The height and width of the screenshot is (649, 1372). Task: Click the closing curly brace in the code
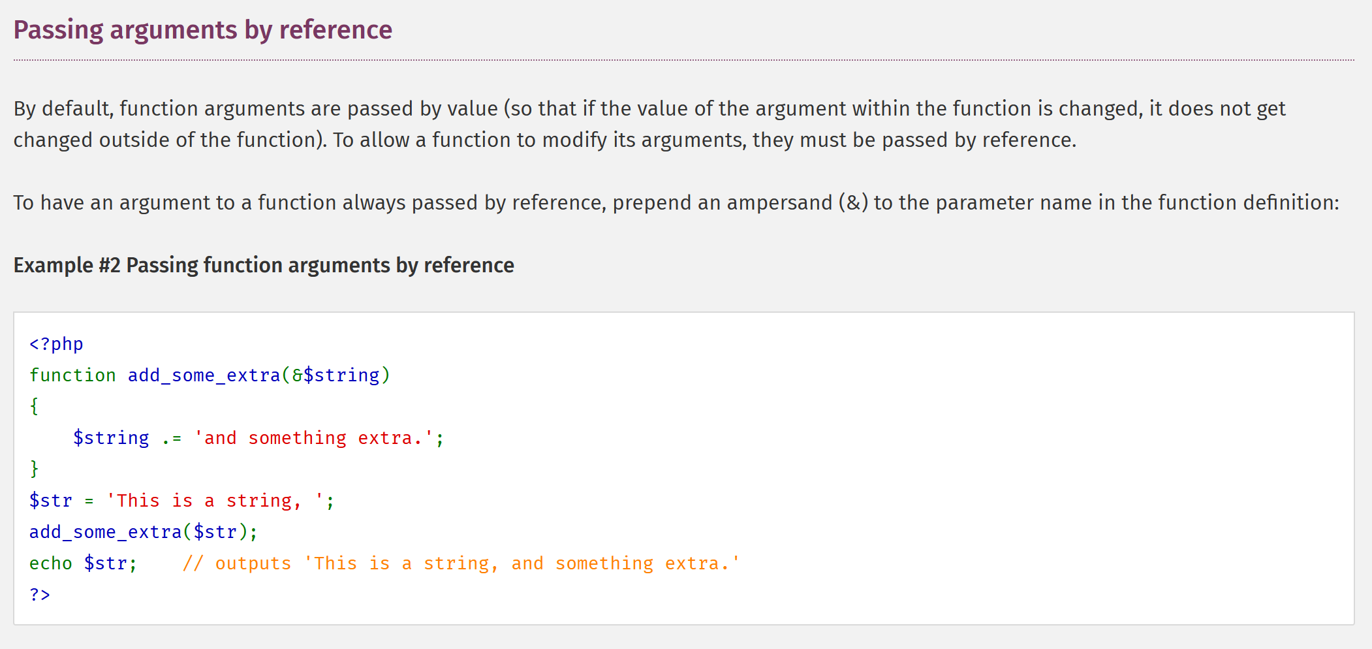pos(34,469)
